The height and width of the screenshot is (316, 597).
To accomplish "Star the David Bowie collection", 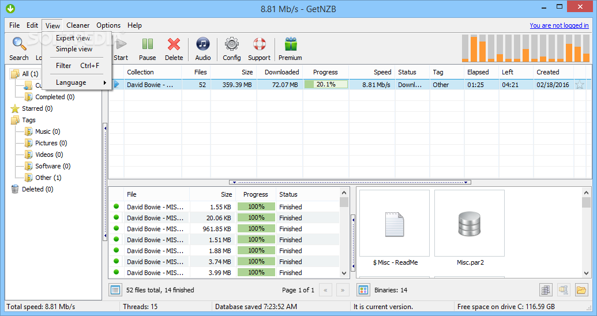I will 580,85.
